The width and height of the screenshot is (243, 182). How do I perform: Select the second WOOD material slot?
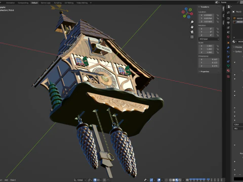[238, 22]
